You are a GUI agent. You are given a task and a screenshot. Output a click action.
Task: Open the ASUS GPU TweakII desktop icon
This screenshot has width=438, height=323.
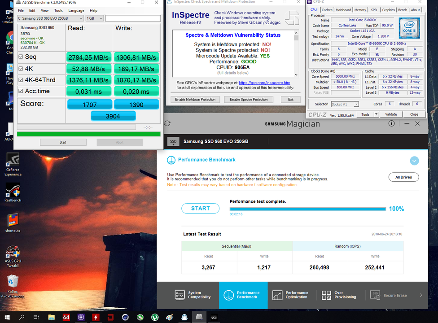(x=13, y=256)
